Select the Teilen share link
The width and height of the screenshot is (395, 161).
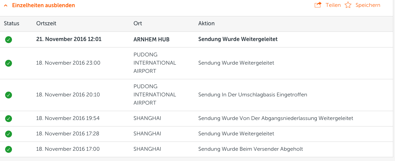333,5
